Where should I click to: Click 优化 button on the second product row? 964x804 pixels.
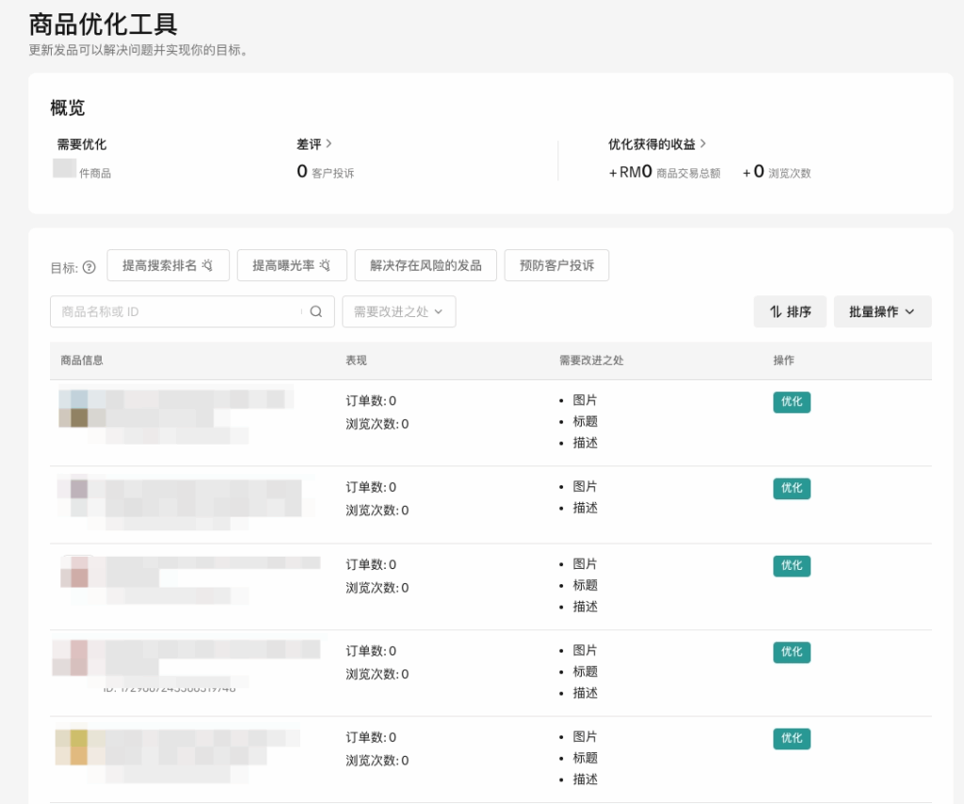coord(791,488)
